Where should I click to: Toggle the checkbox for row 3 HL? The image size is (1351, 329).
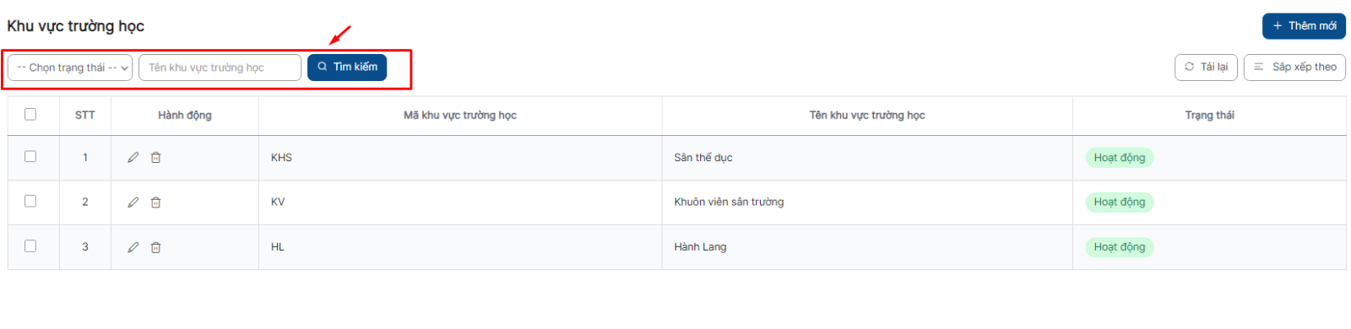click(x=30, y=245)
